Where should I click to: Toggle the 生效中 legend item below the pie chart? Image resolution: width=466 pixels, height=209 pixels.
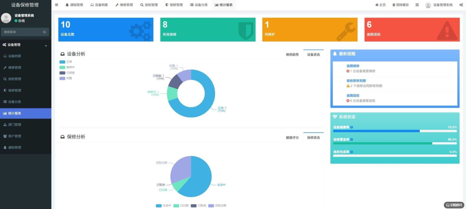pyautogui.click(x=164, y=205)
